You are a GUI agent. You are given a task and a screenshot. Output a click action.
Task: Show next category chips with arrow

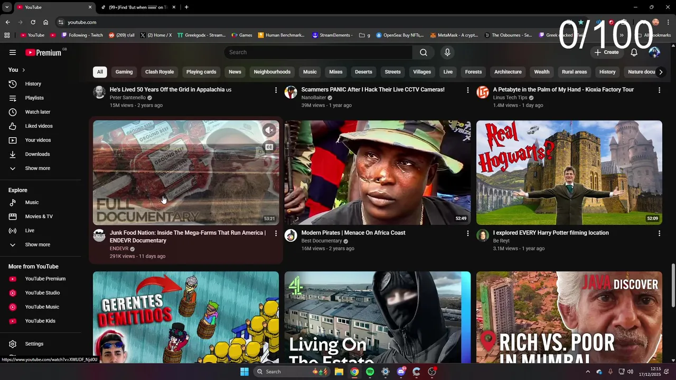[661, 72]
